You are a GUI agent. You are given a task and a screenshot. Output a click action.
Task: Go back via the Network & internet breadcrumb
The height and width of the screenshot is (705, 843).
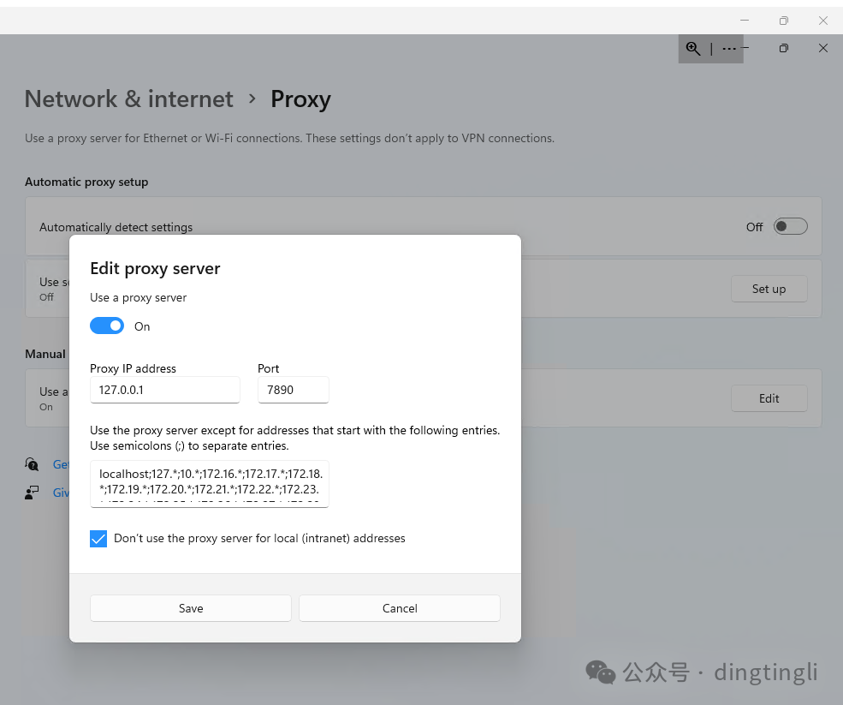pos(128,99)
